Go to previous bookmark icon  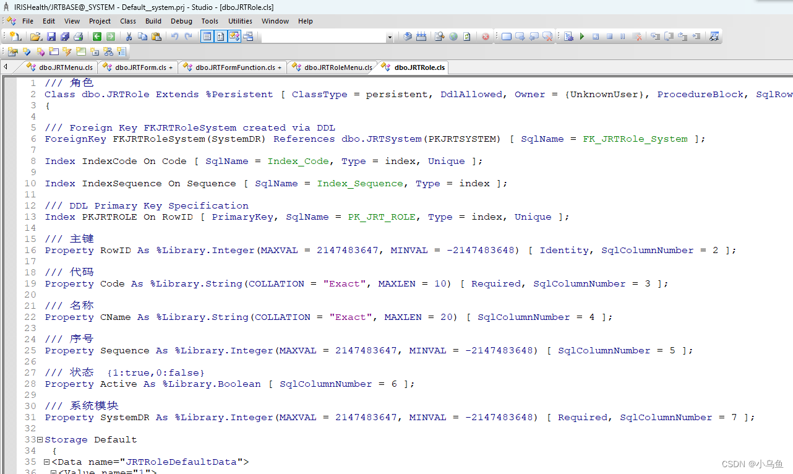point(534,37)
